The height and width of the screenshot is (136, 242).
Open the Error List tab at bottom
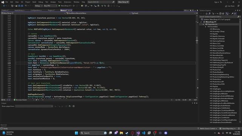pyautogui.click(x=3, y=125)
